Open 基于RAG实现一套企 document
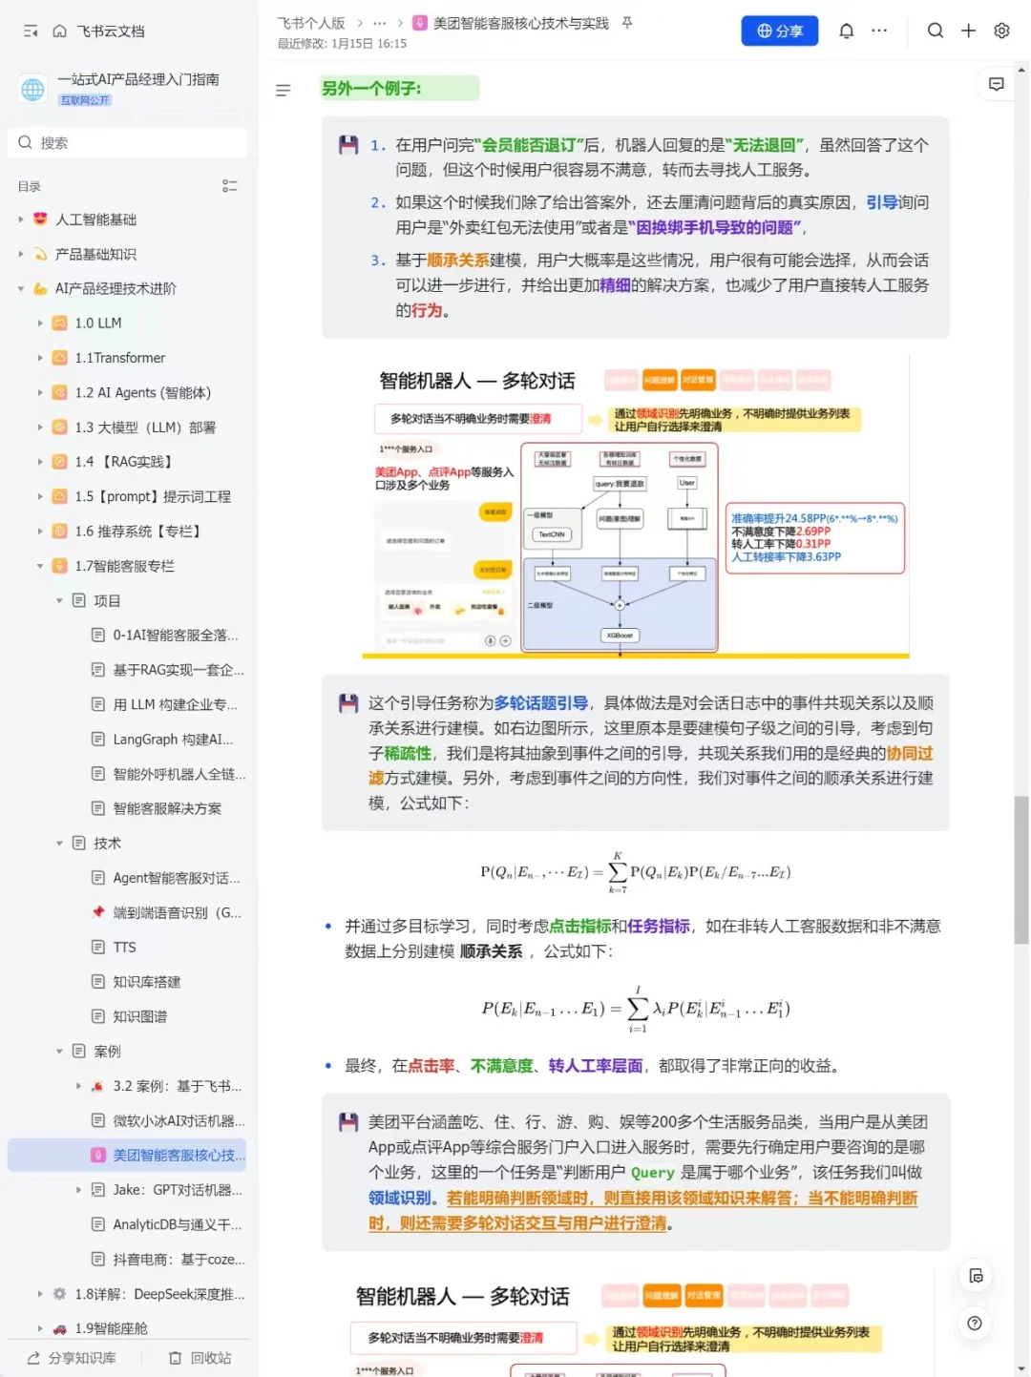Screen dimensions: 1031x1377 click(179, 670)
